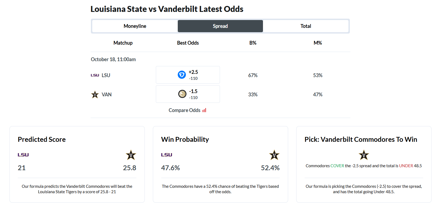Viewport: 441px width, 207px height.
Task: Switch to the Moneyline tab
Action: pyautogui.click(x=135, y=26)
